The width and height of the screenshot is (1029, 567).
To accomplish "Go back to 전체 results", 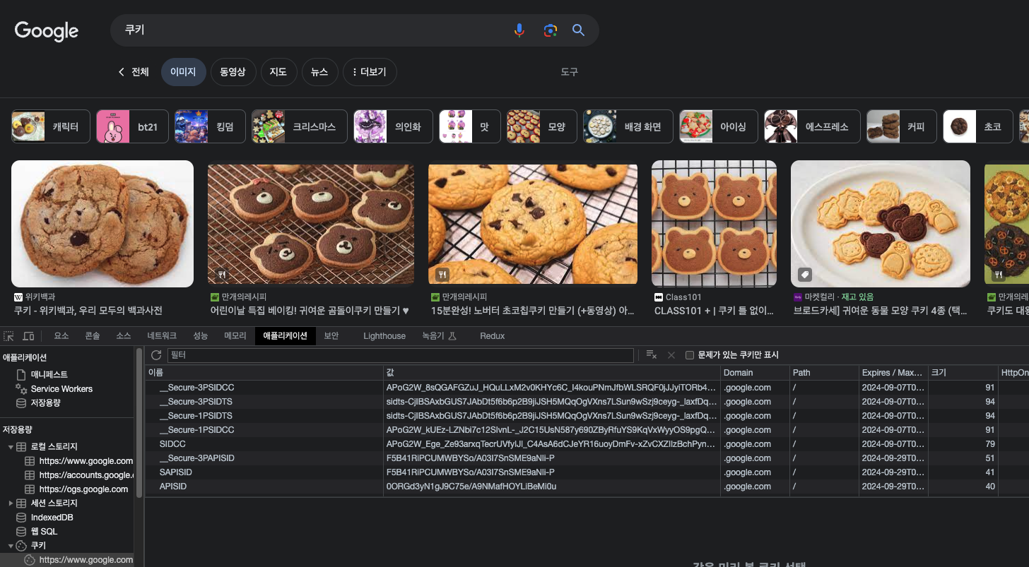I will (134, 72).
